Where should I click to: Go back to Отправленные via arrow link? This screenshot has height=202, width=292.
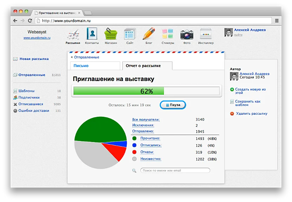(x=85, y=57)
